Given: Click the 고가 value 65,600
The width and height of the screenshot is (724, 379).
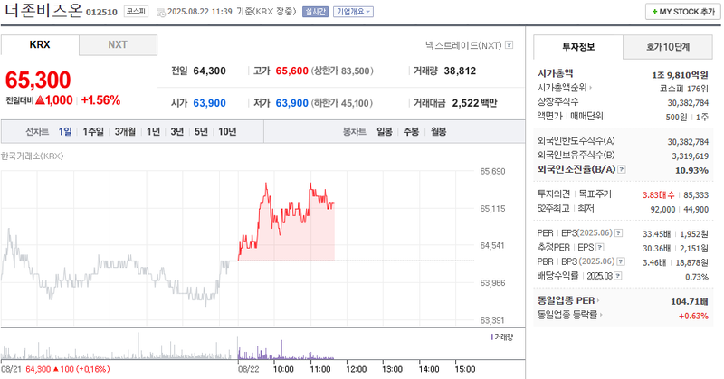Looking at the screenshot, I should [291, 71].
